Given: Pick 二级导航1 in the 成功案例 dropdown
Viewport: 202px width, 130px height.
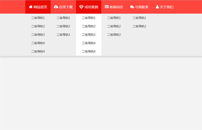Looking at the screenshot, I should pos(89,18).
